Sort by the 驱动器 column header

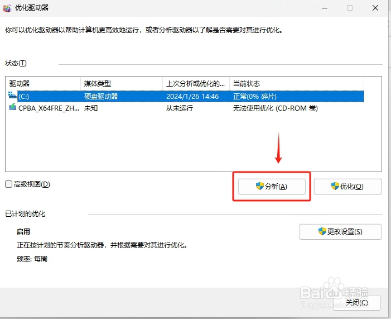(x=43, y=83)
